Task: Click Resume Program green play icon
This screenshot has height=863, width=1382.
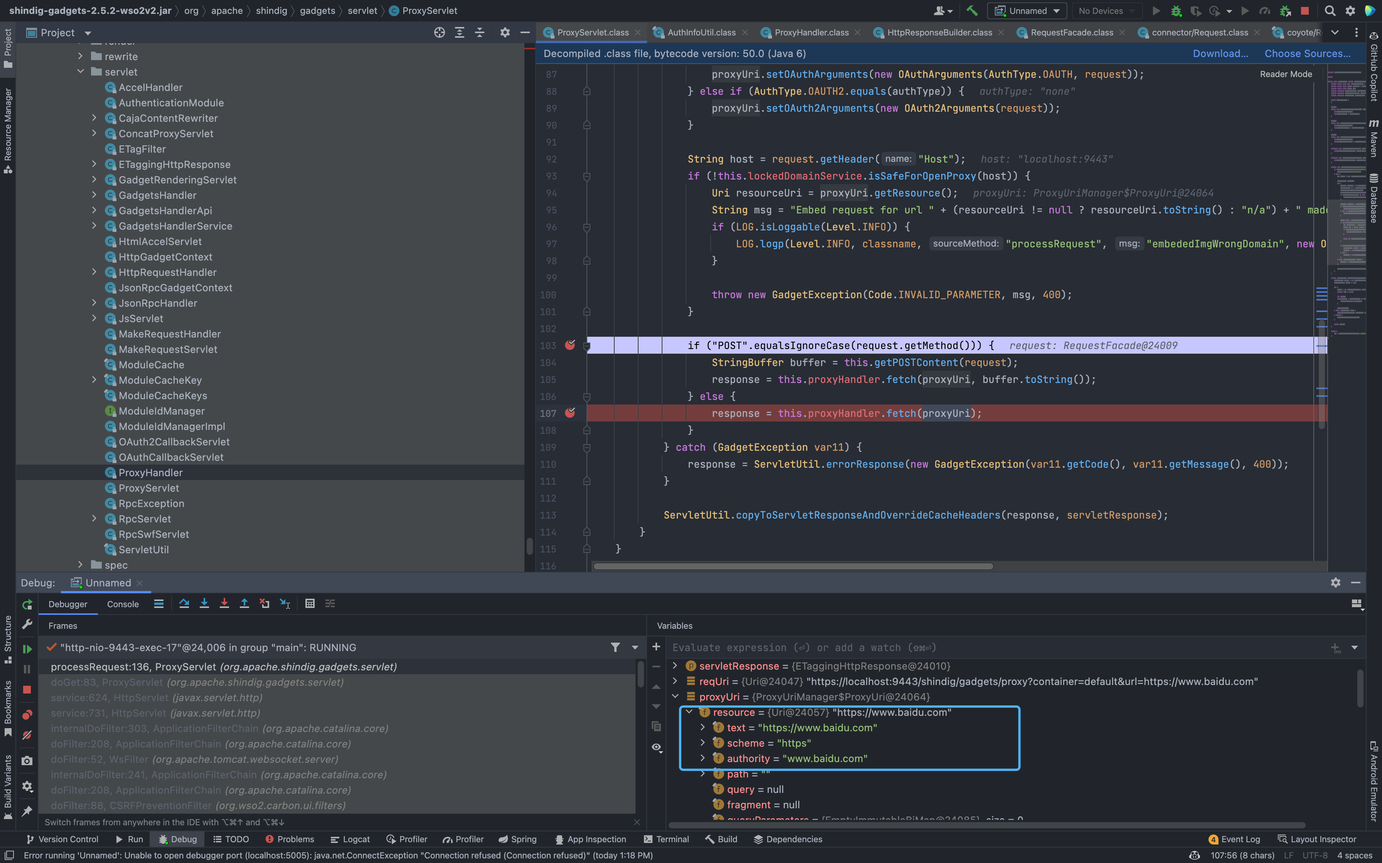Action: click(27, 649)
